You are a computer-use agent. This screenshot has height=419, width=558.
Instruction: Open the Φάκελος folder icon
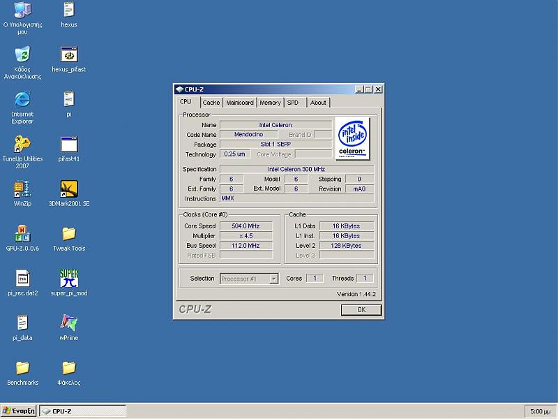coord(68,368)
